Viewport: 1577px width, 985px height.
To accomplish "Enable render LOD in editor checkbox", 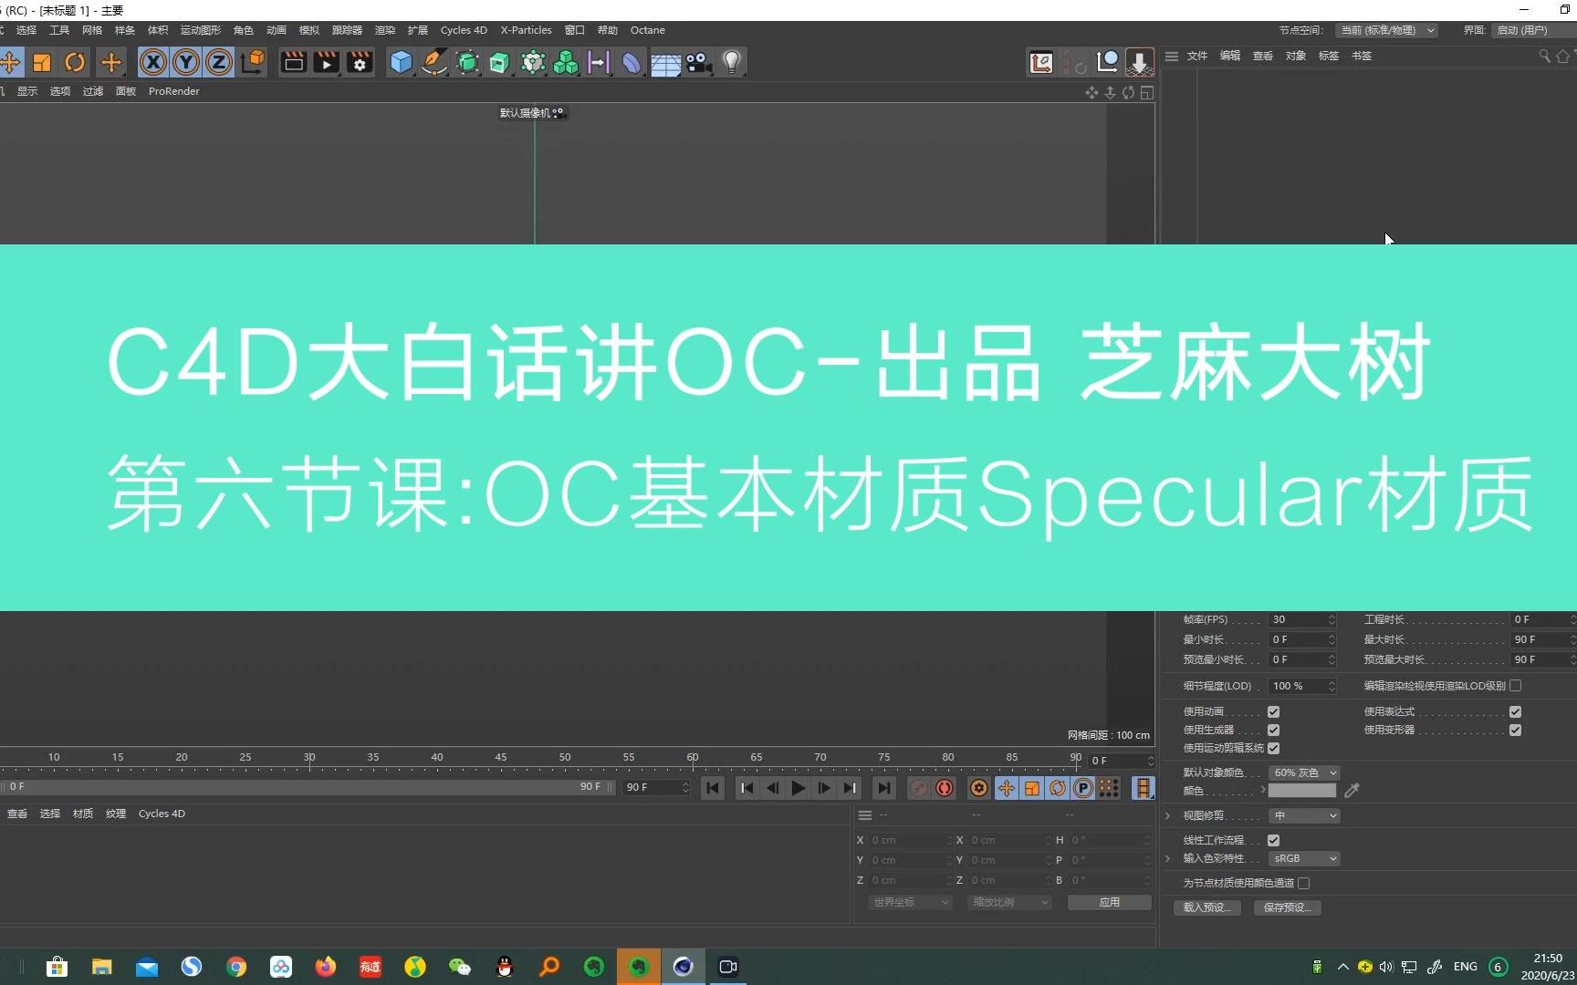I will point(1515,686).
